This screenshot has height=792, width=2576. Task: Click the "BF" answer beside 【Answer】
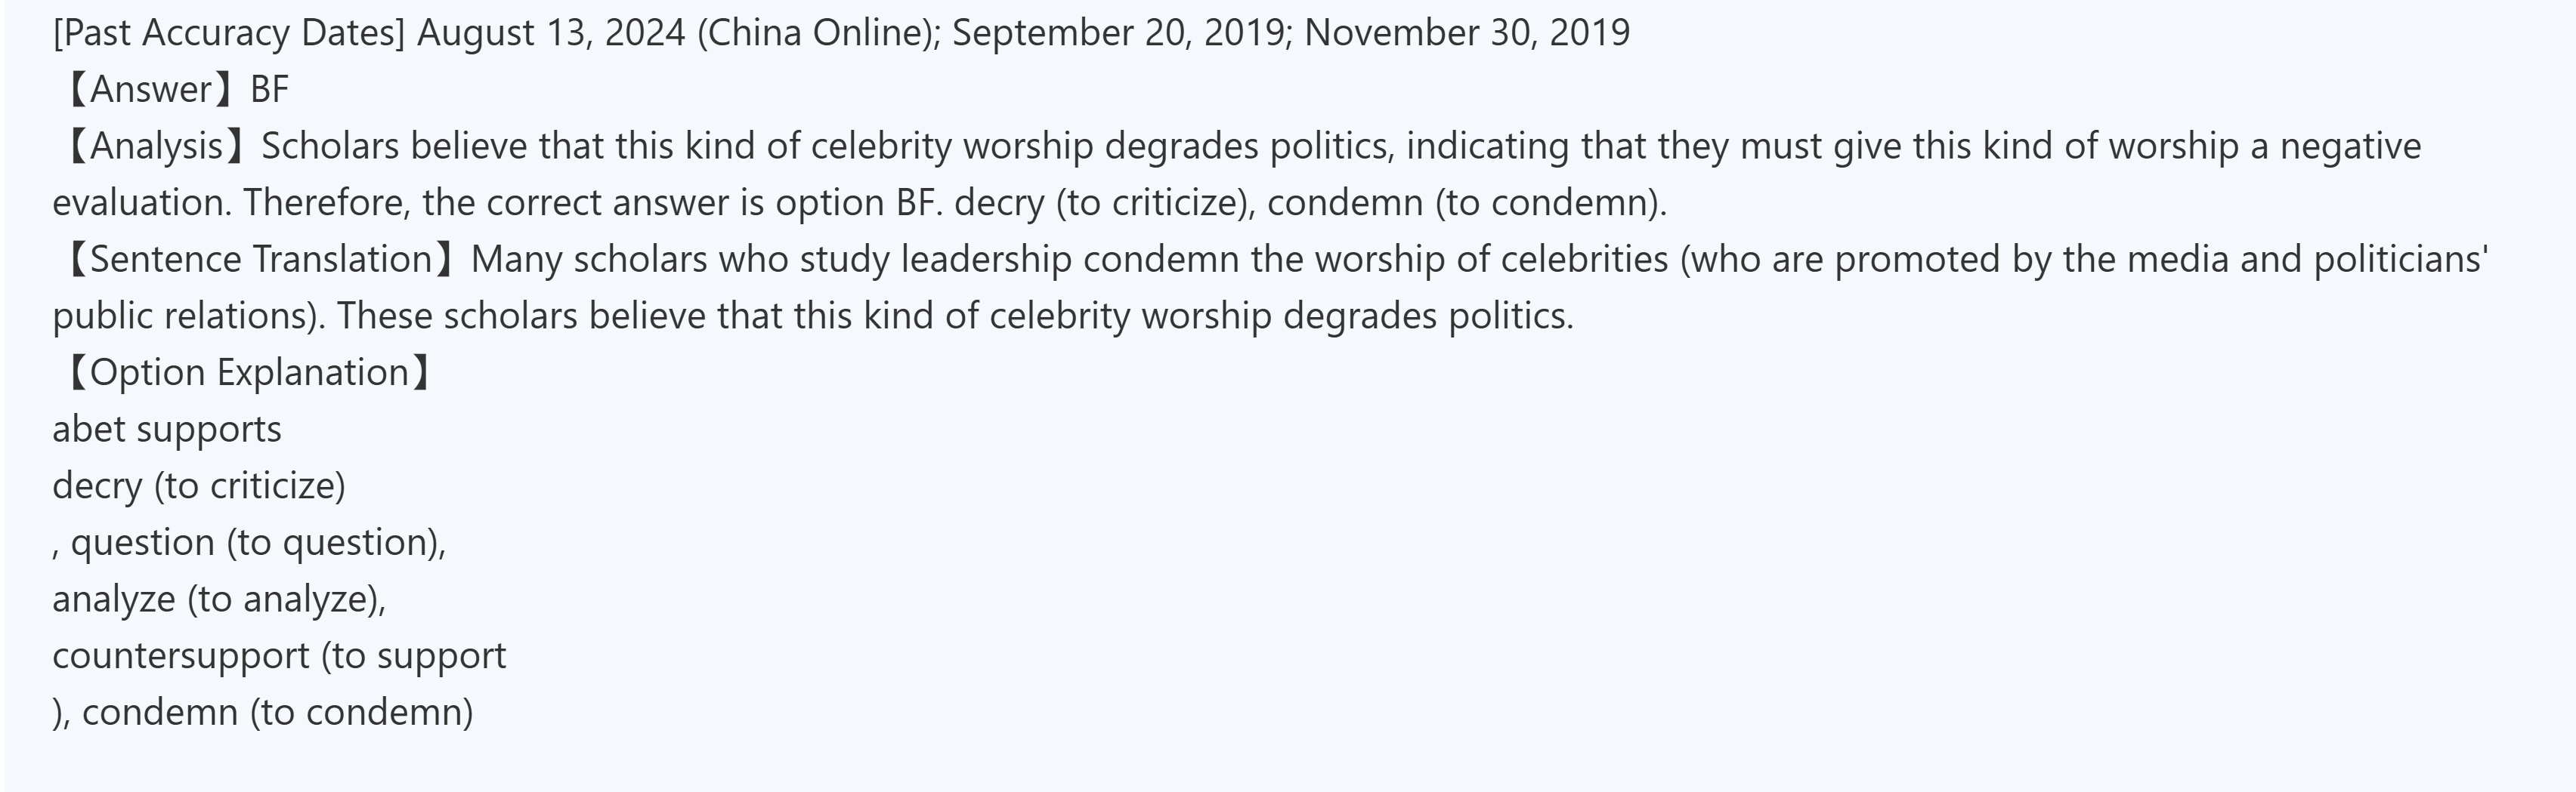pos(269,90)
